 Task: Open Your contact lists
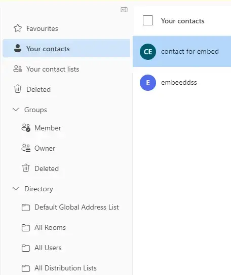pos(66,69)
